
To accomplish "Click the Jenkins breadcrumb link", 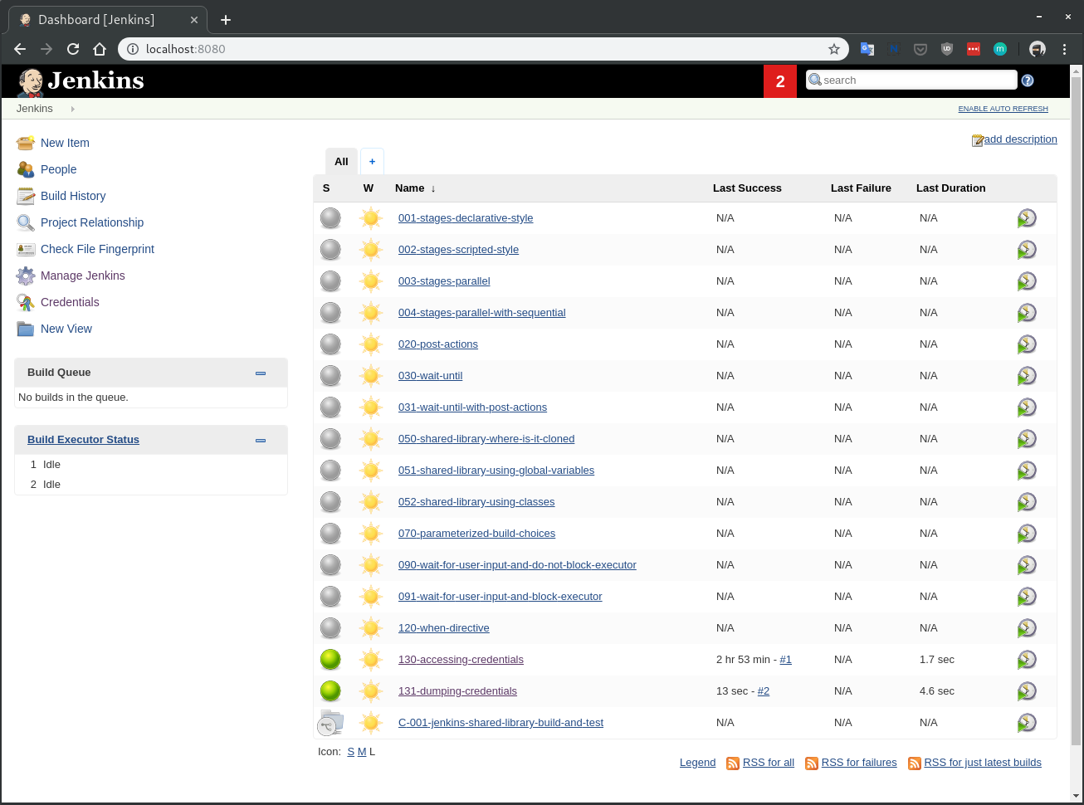I will coord(34,109).
